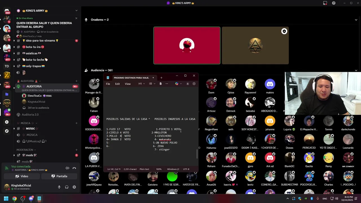Open Notepad settings gear
361x203 pixels.
pyautogui.click(x=194, y=84)
